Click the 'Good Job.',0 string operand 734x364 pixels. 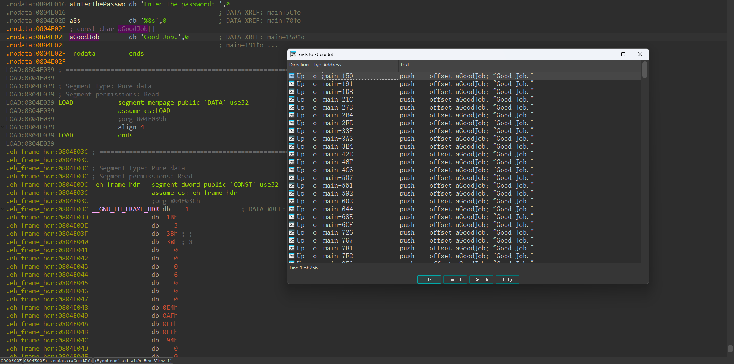[165, 37]
